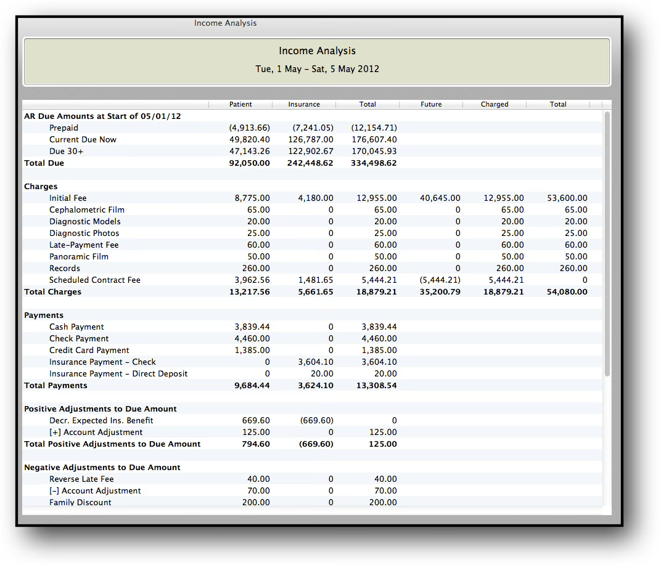Screen dimensions: 661x565
Task: Click the Total Due row label
Action: pos(44,163)
